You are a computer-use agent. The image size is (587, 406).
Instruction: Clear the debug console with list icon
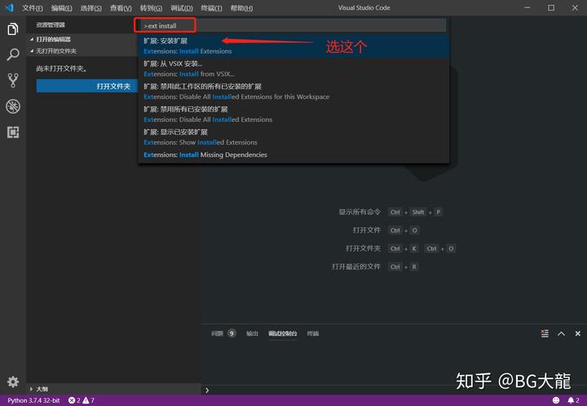click(x=545, y=334)
